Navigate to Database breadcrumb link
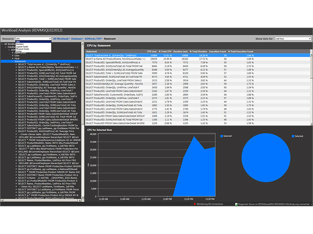The image size is (313, 234). [77, 39]
